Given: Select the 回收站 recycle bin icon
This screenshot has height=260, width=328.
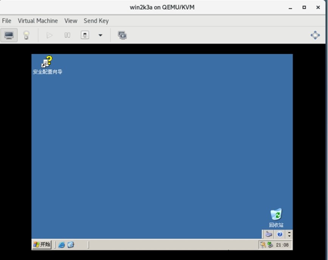Looking at the screenshot, I should pyautogui.click(x=276, y=218).
